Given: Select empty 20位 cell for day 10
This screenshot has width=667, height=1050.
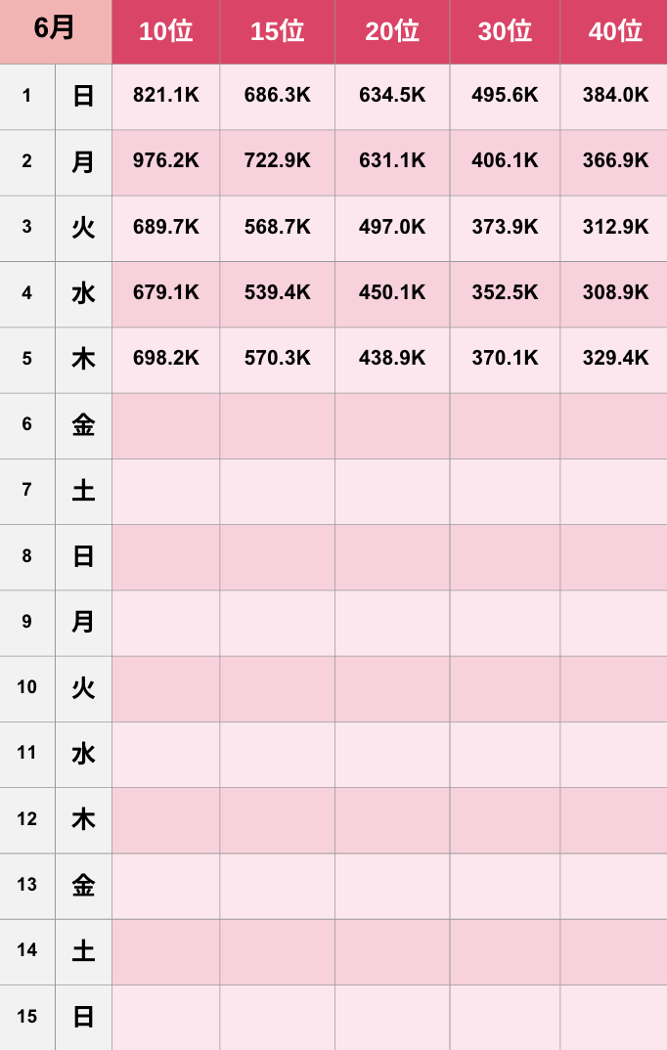Looking at the screenshot, I should [392, 688].
